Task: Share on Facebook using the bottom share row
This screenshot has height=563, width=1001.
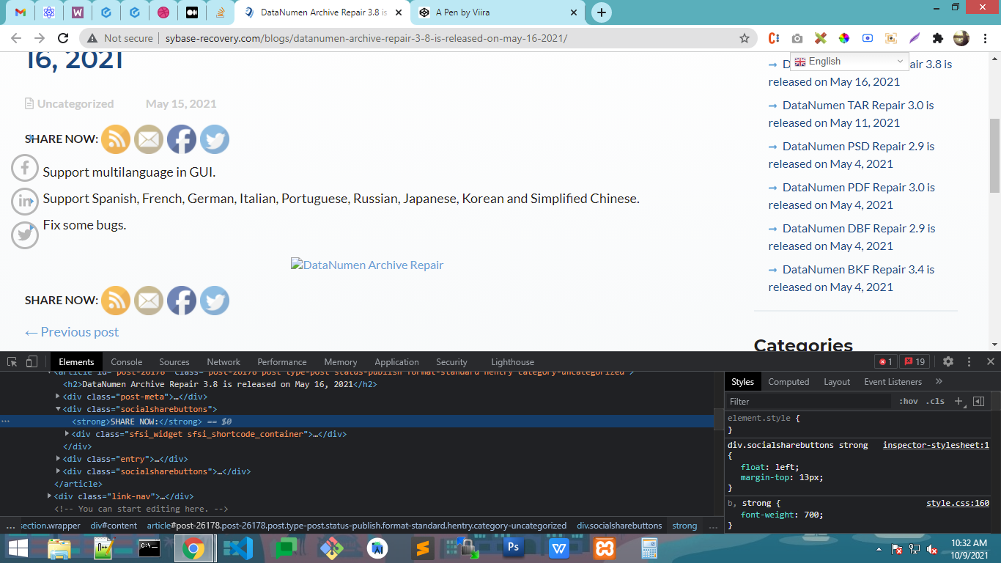Action: click(x=182, y=301)
